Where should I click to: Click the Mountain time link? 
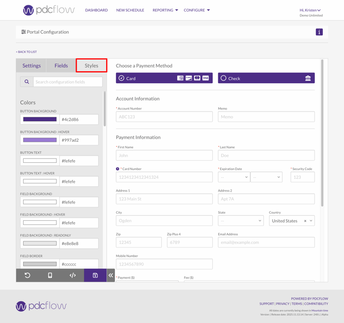point(320,311)
